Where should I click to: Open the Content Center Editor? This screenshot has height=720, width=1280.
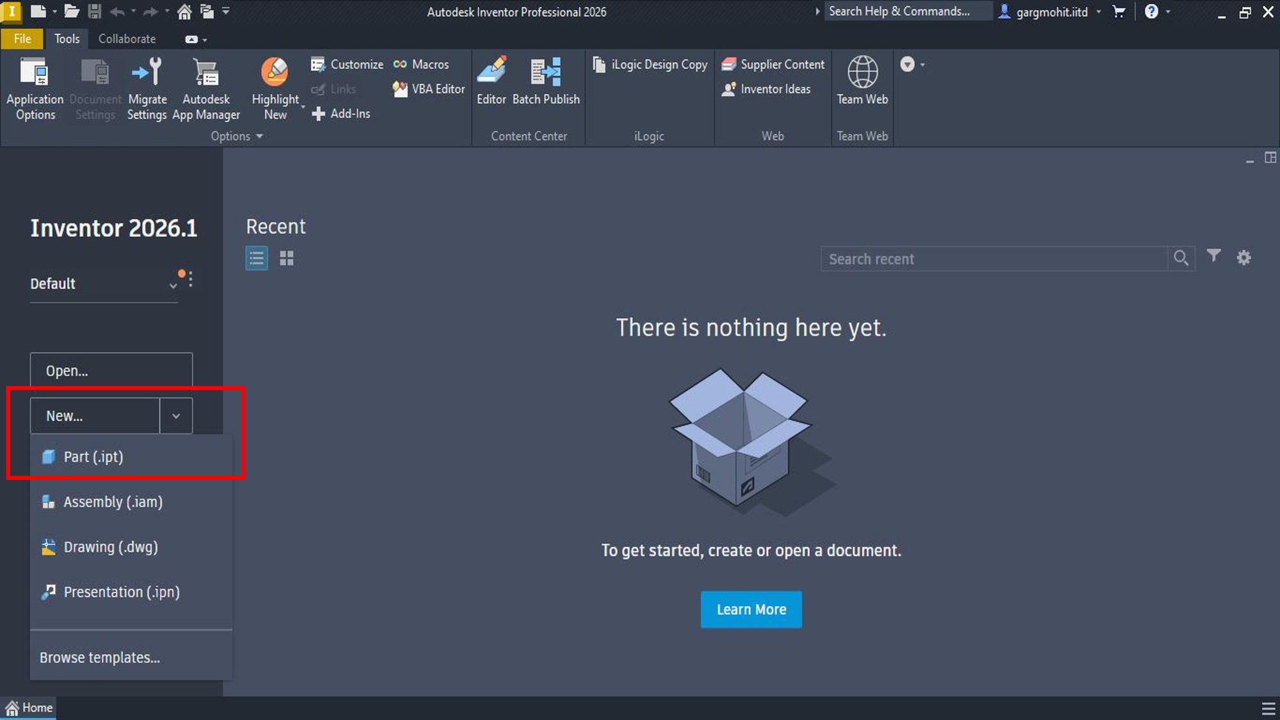[491, 81]
